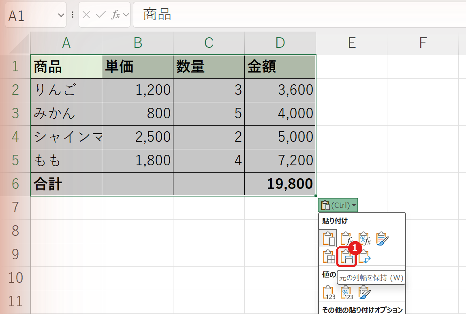Viewport: 466px width, 314px height.
Task: Click cell A1 containing 商品
Action: 66,66
